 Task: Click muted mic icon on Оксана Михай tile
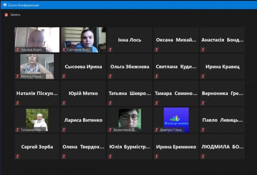(156, 49)
